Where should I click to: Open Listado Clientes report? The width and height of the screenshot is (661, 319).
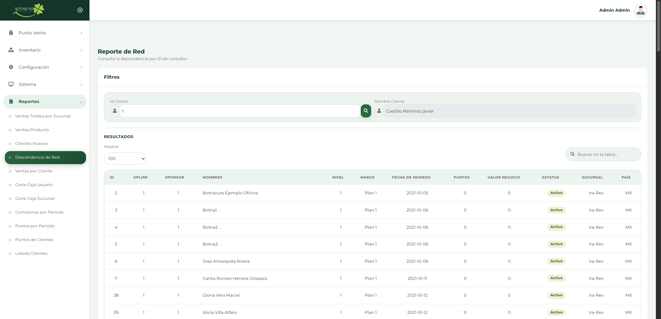31,253
